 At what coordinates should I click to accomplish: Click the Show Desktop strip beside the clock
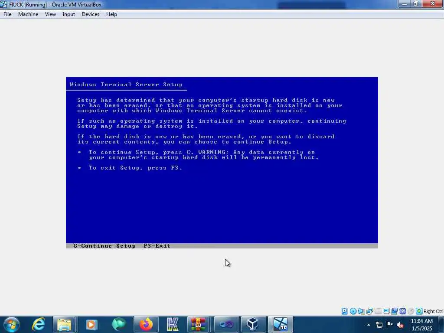coord(441,324)
